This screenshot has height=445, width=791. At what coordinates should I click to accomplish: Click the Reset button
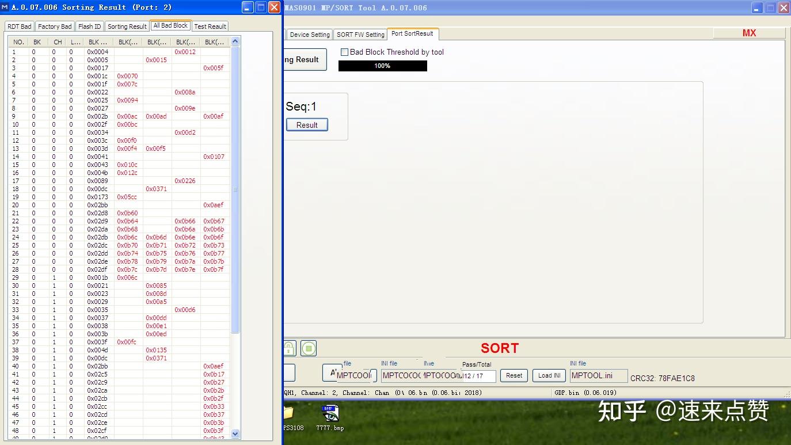tap(514, 375)
